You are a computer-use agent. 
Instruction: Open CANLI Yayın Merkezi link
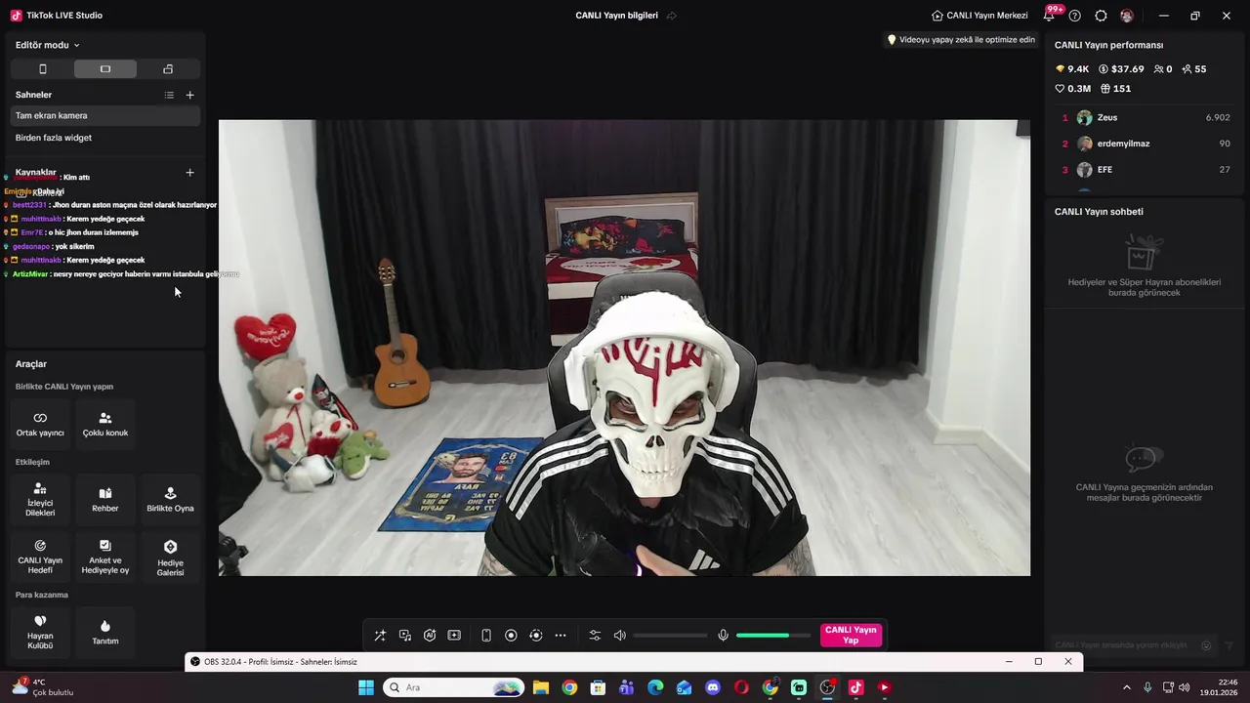(x=979, y=16)
